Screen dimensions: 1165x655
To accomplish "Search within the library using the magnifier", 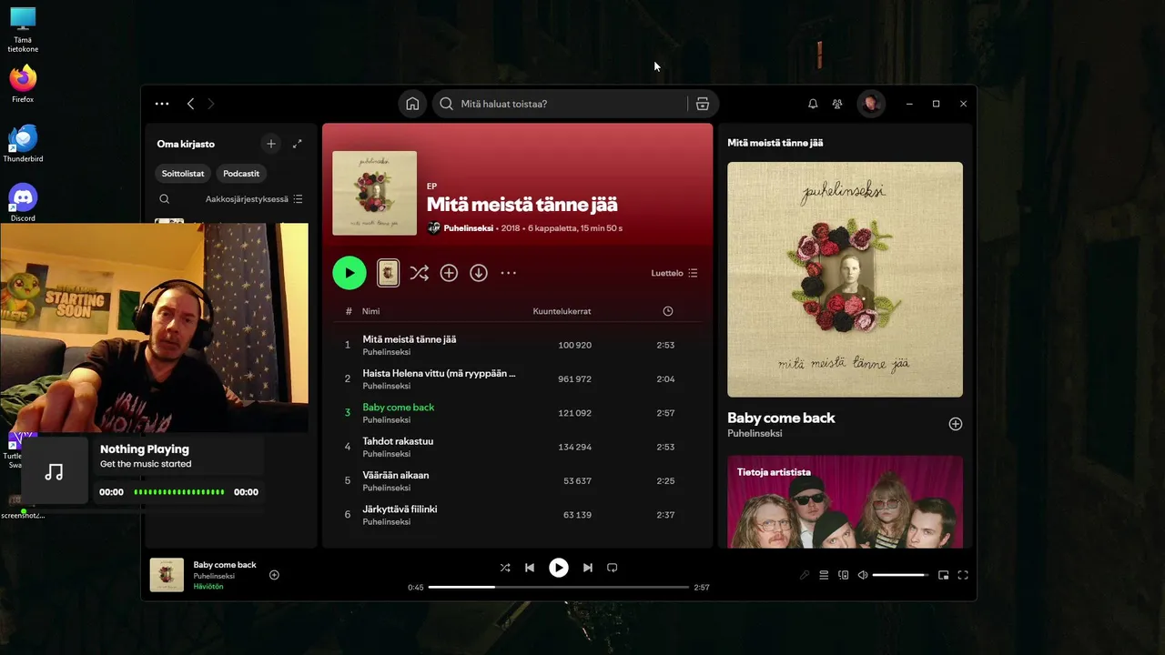I will pos(165,199).
